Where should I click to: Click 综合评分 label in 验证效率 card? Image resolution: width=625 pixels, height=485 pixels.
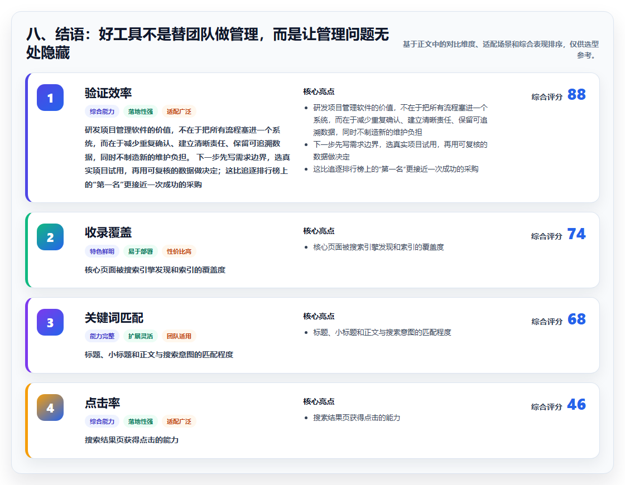tap(547, 97)
